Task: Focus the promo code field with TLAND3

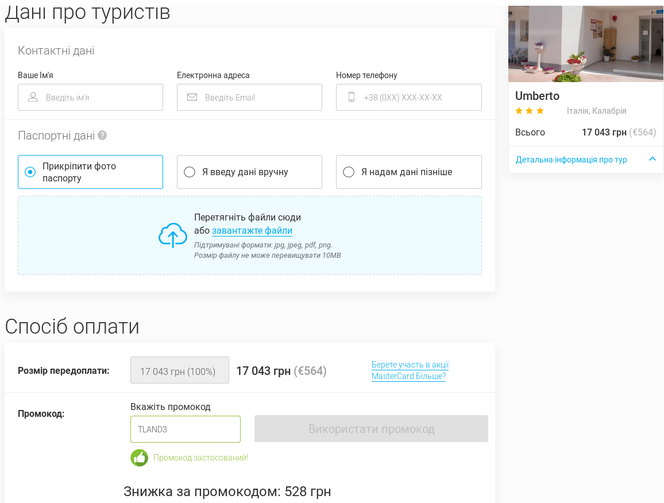Action: coord(186,429)
